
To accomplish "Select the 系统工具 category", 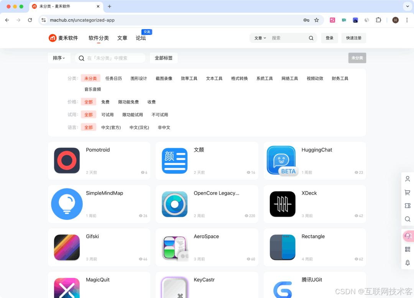I will pyautogui.click(x=264, y=78).
